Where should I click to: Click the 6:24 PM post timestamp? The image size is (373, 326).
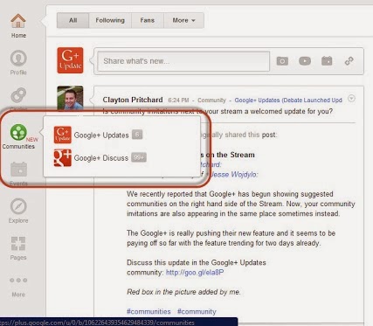[178, 101]
